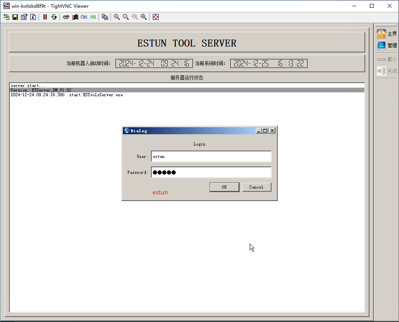
Task: Send Ctrl+Alt+Del using the keys icon
Action: (x=66, y=17)
